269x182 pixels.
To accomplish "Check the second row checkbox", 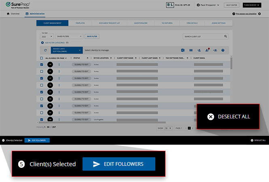I will [x=42, y=71].
